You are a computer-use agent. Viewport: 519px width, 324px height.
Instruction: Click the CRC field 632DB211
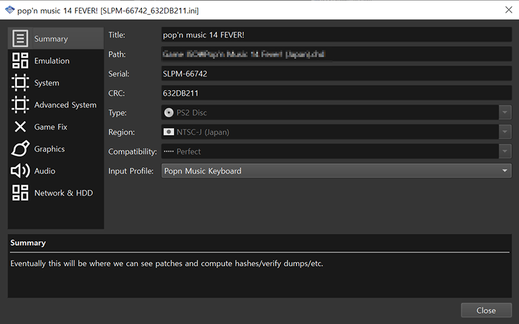(x=336, y=93)
